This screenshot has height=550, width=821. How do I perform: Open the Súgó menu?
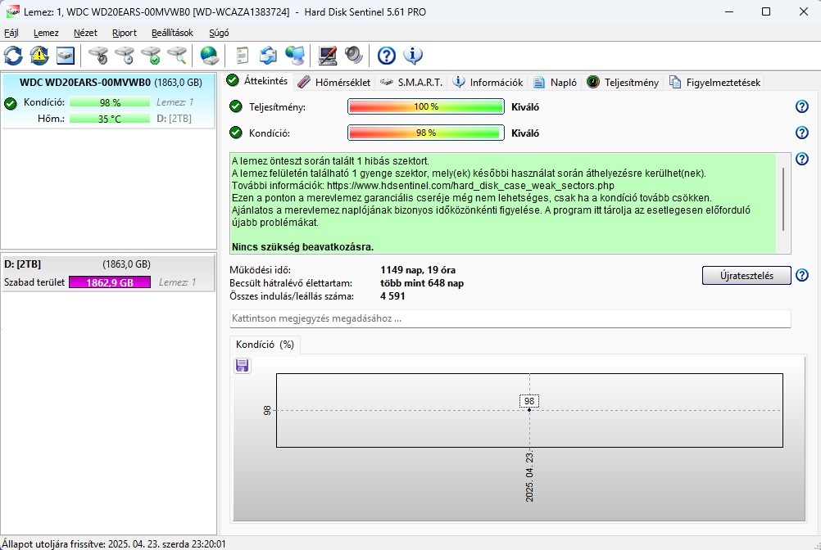tap(219, 33)
